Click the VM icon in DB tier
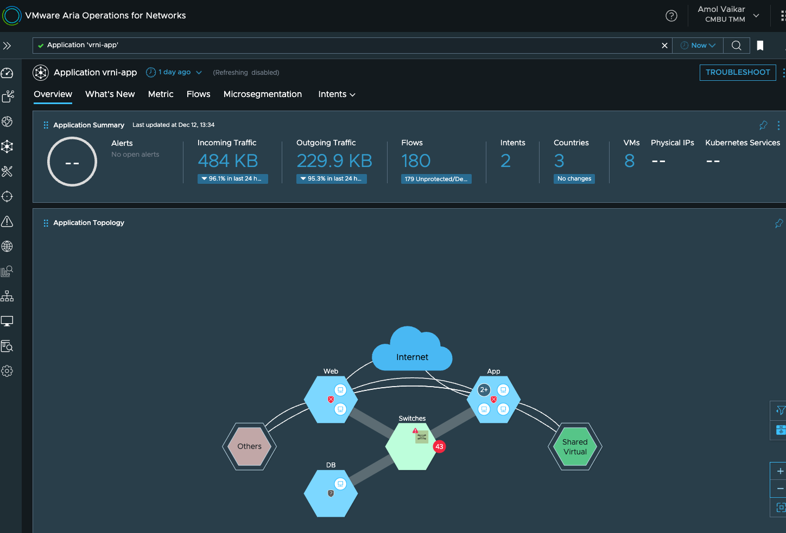 pyautogui.click(x=340, y=484)
